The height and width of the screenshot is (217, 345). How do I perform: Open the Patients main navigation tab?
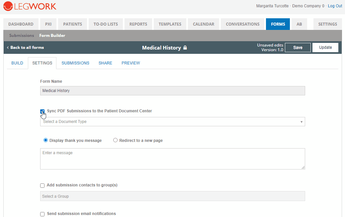tap(72, 24)
